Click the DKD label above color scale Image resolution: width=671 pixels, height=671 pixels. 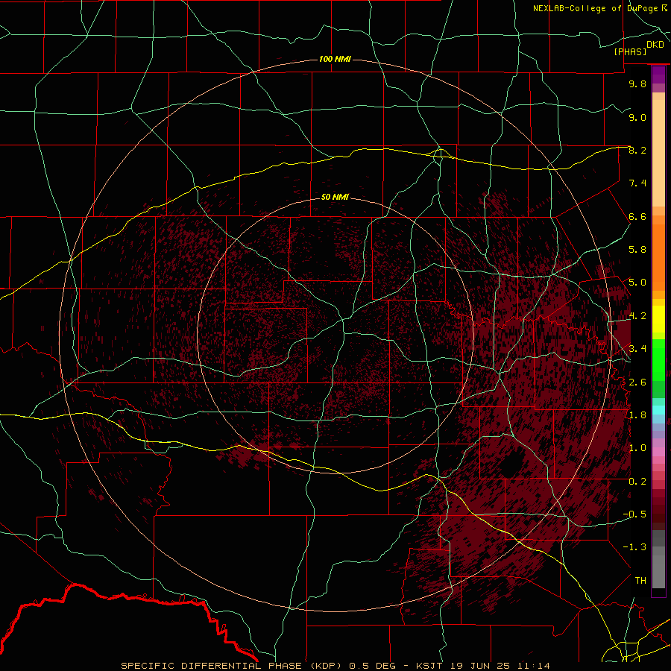coord(655,45)
